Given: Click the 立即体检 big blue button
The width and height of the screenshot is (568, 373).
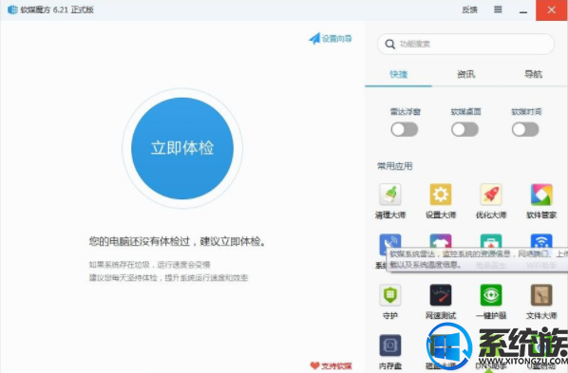Looking at the screenshot, I should pos(182,148).
